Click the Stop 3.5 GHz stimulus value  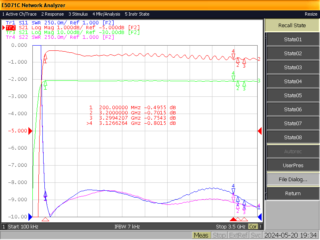point(231,226)
